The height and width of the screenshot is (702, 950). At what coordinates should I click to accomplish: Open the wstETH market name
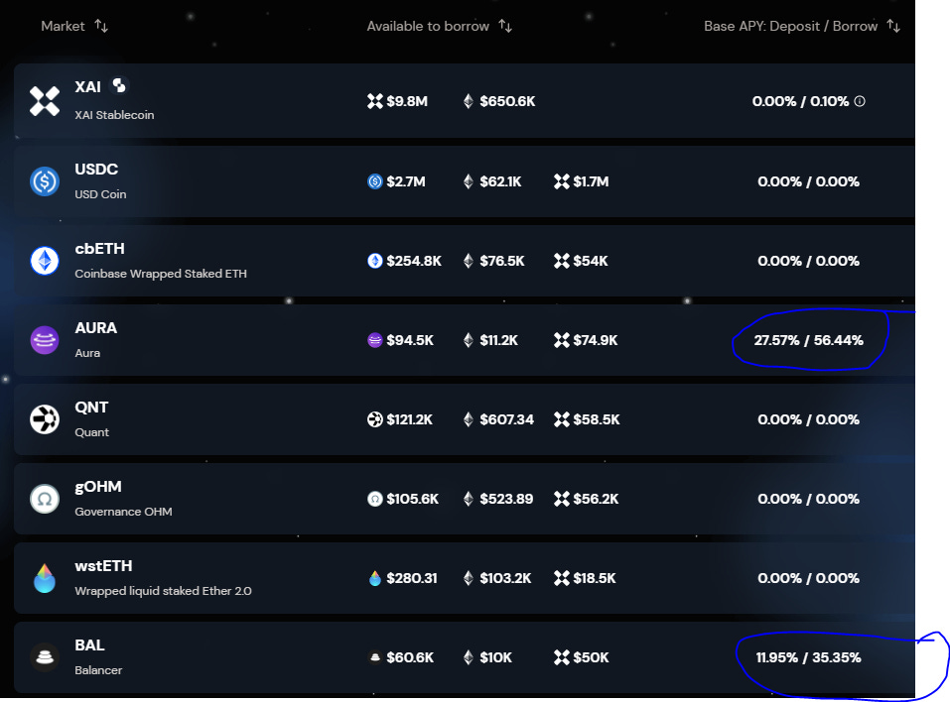103,566
